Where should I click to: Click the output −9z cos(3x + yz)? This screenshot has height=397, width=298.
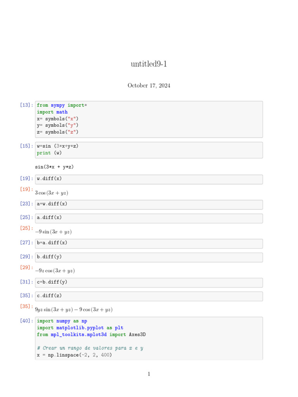pyautogui.click(x=55, y=271)
